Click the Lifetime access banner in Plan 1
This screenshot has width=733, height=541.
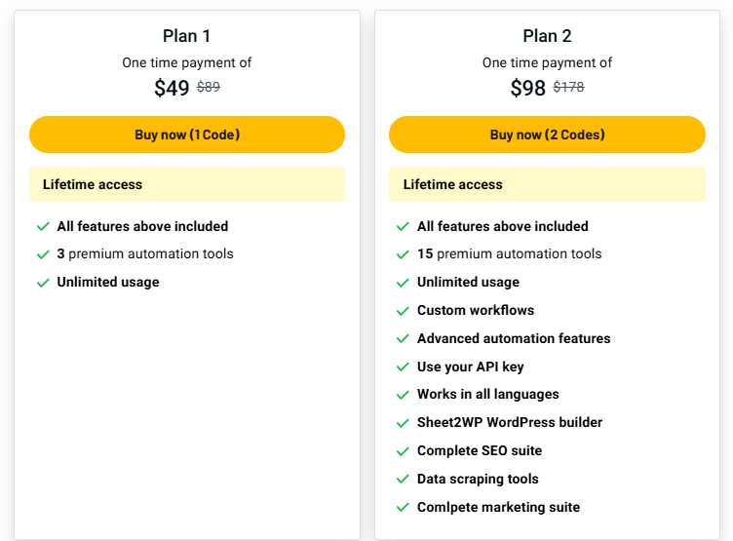point(187,184)
